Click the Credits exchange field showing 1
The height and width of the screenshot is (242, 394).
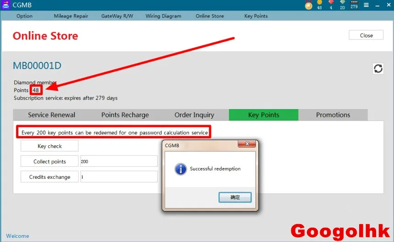click(x=119, y=177)
